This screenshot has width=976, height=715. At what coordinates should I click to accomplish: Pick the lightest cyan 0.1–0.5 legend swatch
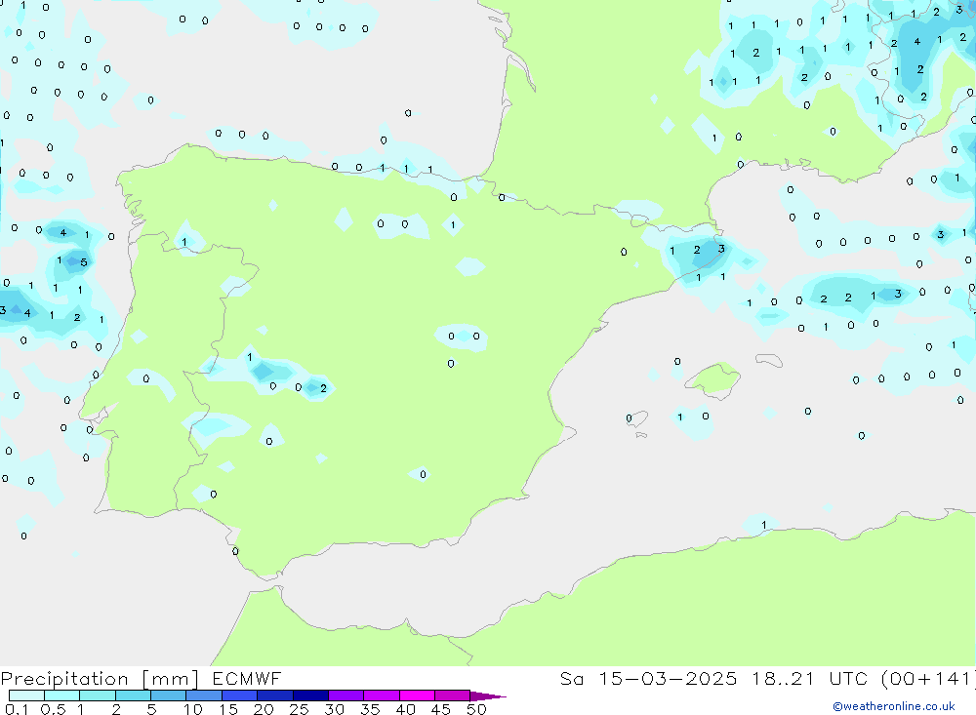pos(26,695)
